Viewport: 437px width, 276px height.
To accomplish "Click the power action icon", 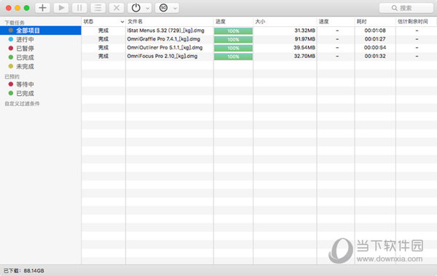I will click(136, 8).
